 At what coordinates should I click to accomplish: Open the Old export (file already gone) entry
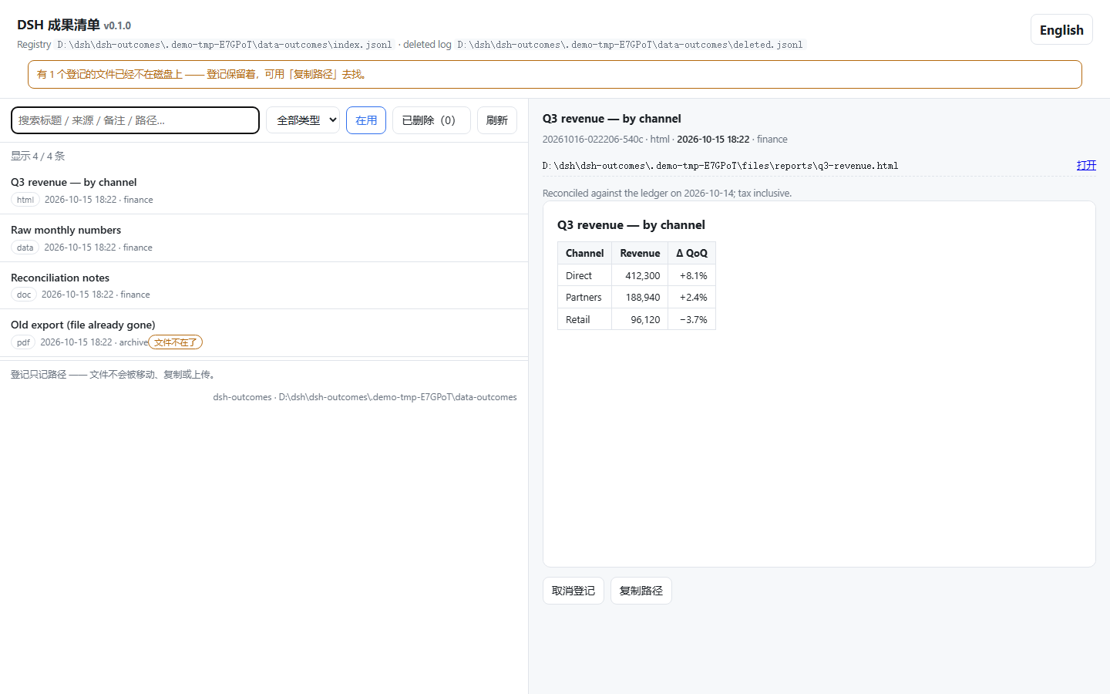[264, 333]
